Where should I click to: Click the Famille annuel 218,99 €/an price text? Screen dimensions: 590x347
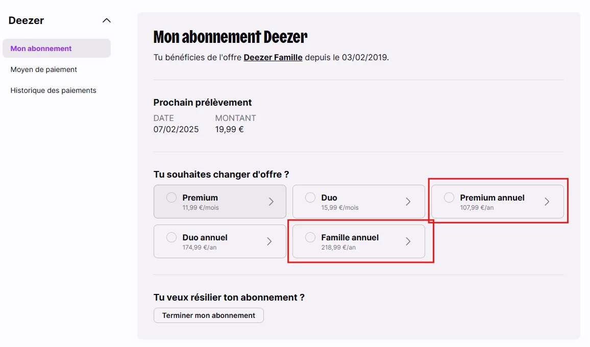click(x=338, y=247)
